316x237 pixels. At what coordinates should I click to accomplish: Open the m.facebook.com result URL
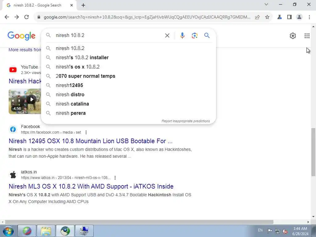coord(51,132)
